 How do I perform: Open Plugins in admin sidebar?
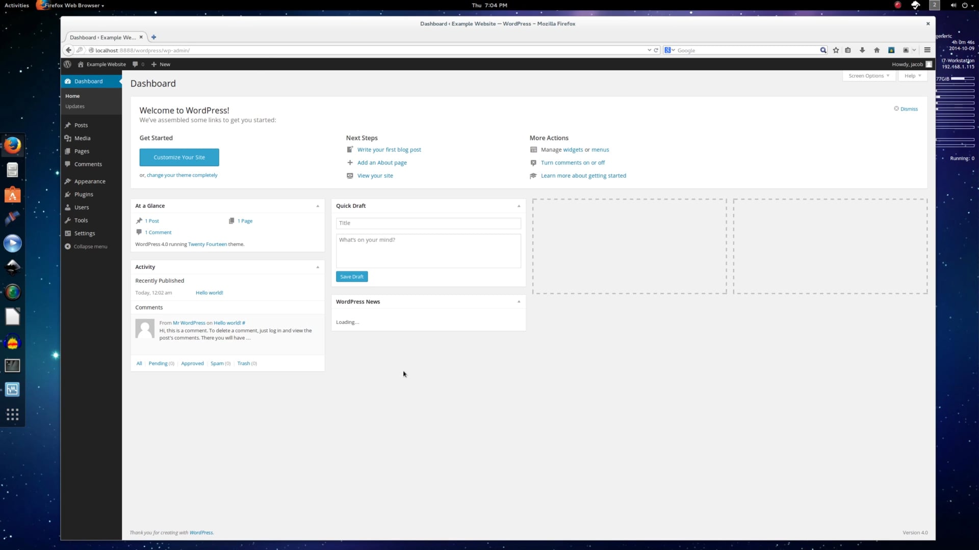[x=84, y=195]
